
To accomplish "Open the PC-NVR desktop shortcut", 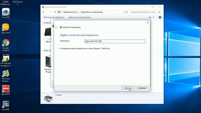I will pos(6,105).
